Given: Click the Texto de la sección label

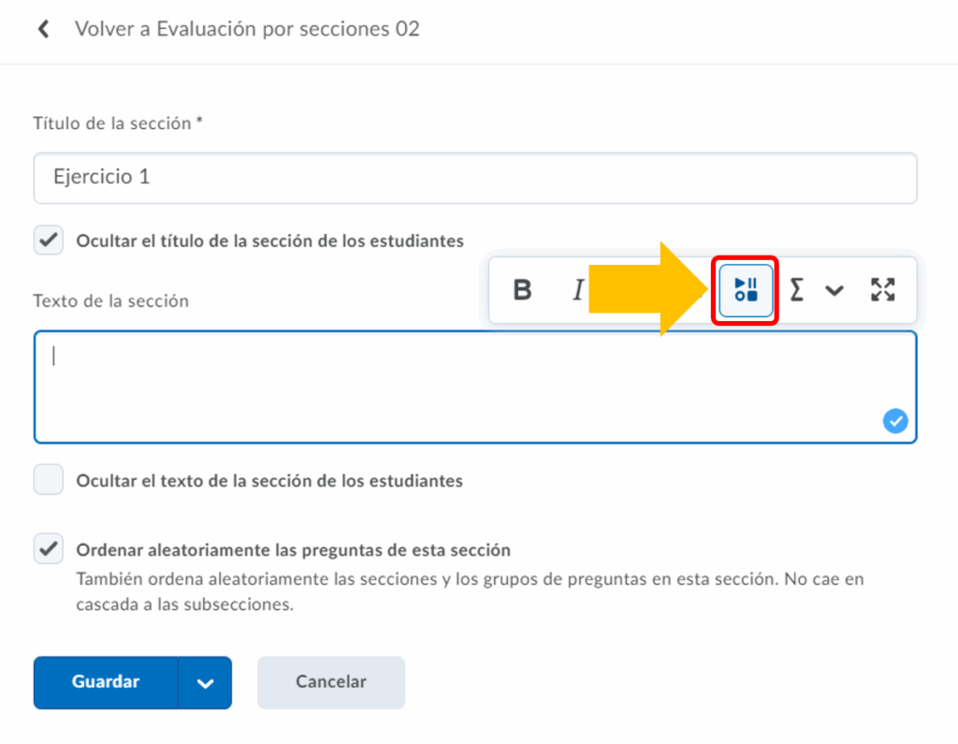Looking at the screenshot, I should tap(110, 300).
